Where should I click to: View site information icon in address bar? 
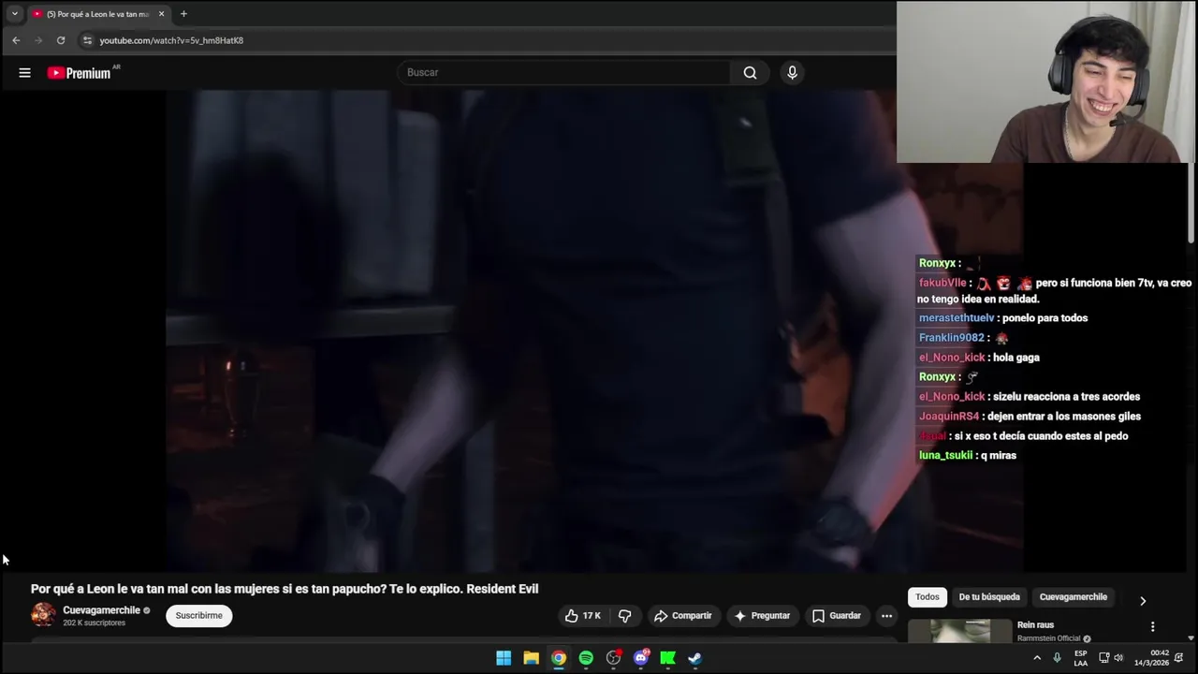(x=87, y=40)
